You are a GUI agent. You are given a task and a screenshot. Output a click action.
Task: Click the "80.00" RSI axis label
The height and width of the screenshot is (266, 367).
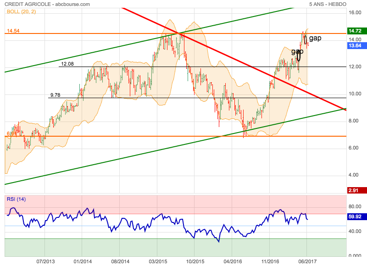click(x=355, y=206)
